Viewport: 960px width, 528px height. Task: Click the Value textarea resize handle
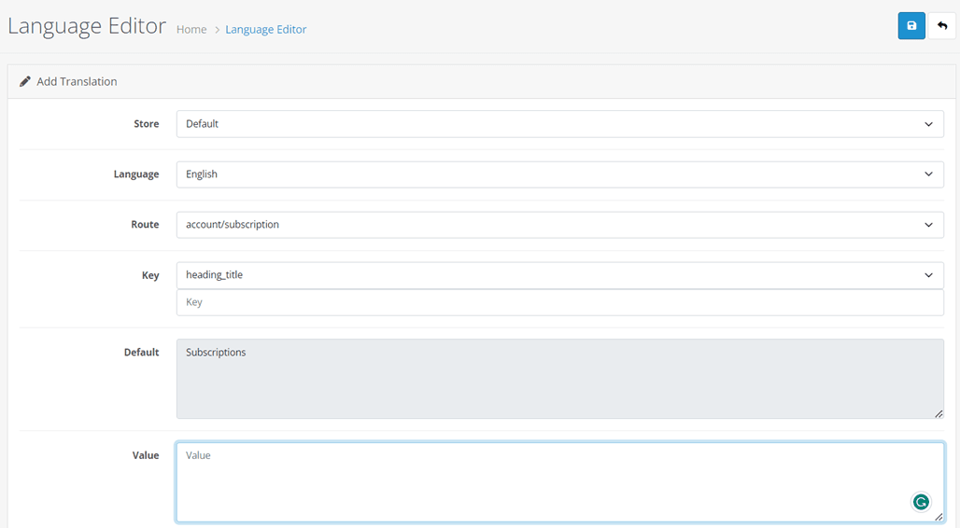938,517
